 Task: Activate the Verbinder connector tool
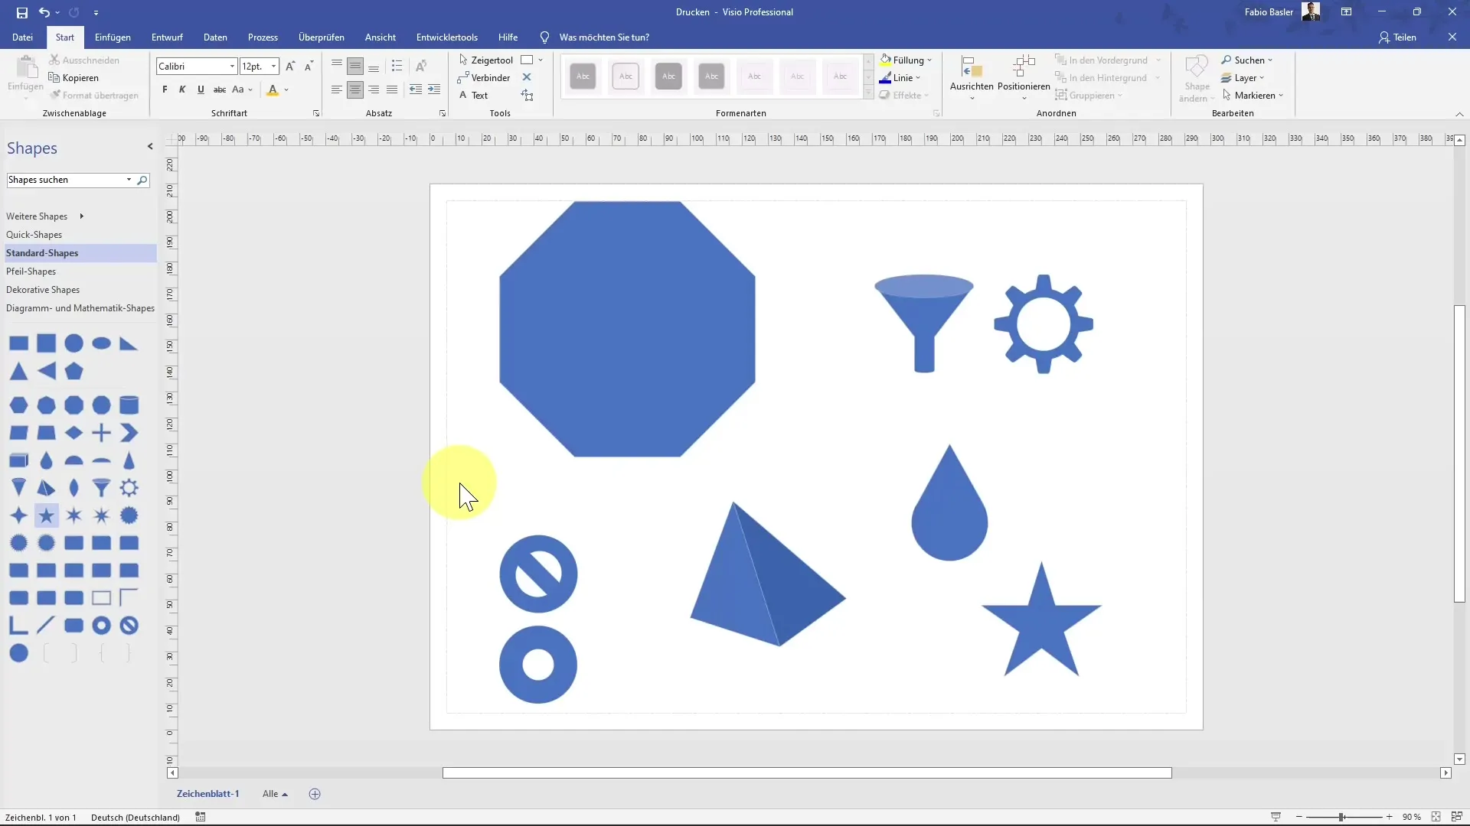484,77
